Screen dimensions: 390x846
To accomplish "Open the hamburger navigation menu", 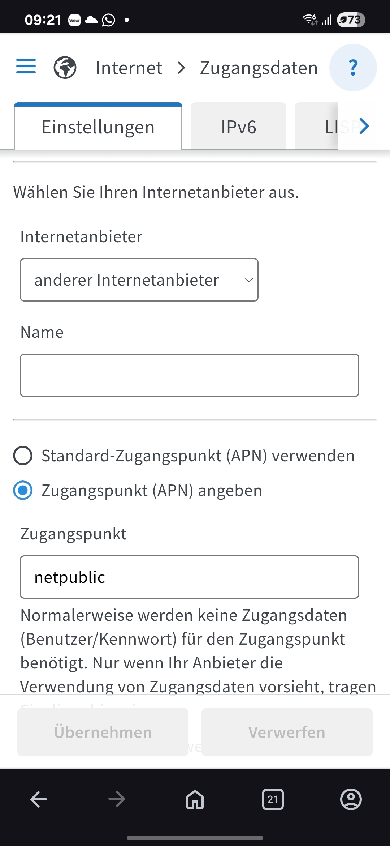I will pos(26,67).
